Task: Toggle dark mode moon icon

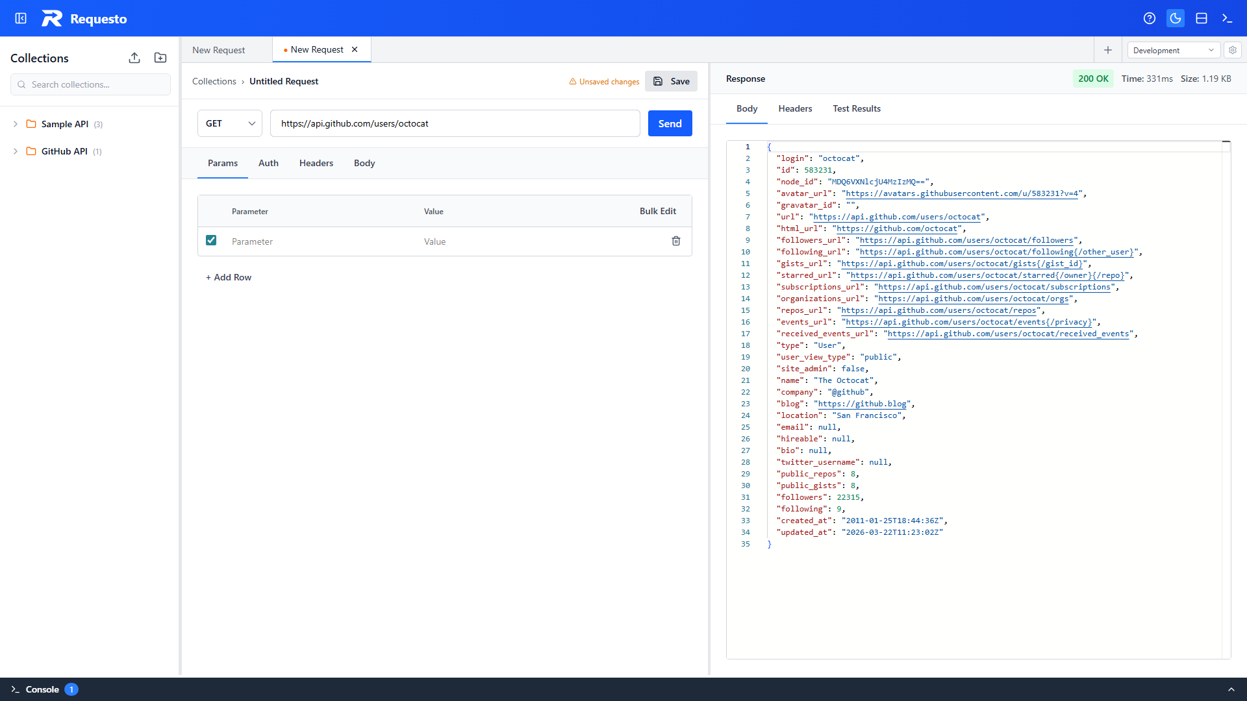Action: click(1176, 18)
